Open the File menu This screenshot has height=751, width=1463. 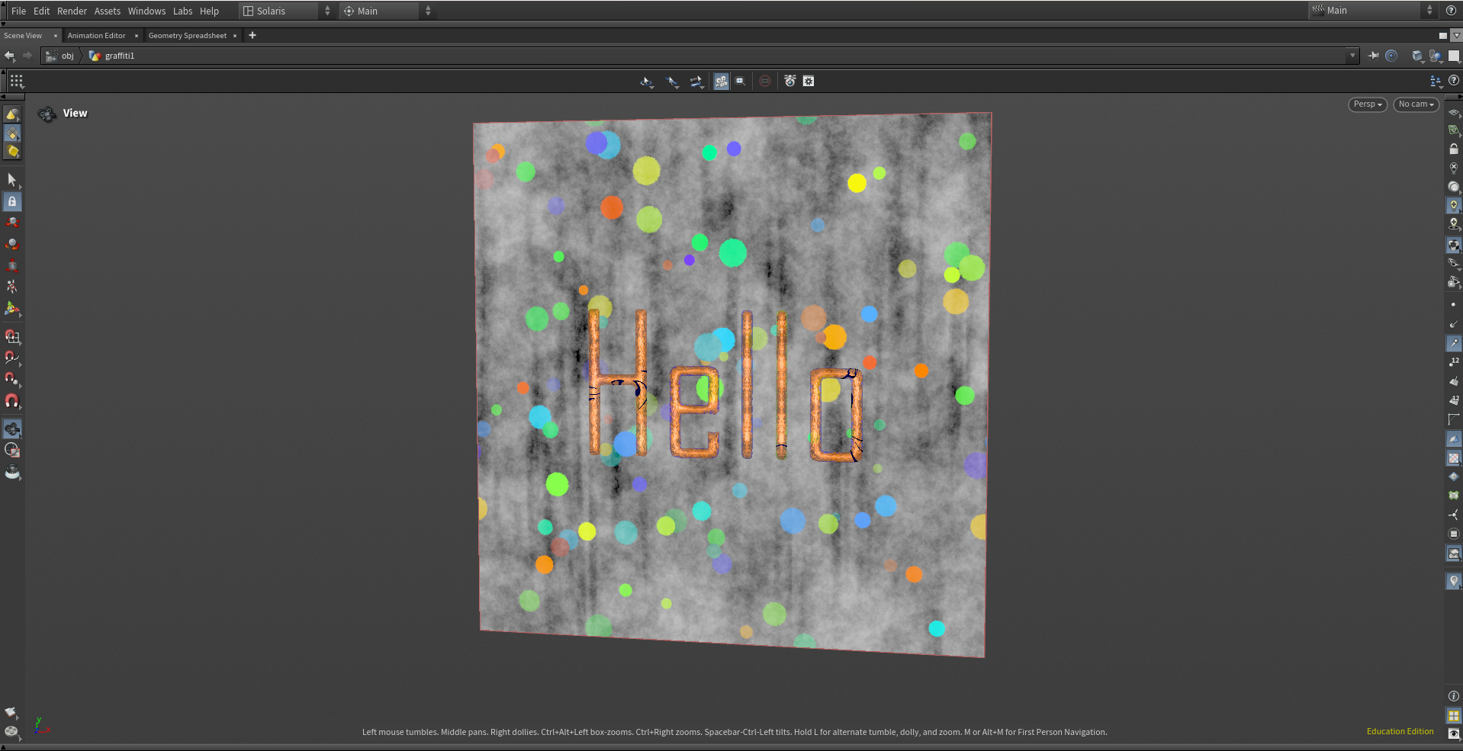click(x=18, y=11)
